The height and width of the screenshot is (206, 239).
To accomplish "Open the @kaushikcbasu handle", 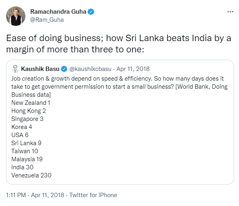I will tap(90, 69).
